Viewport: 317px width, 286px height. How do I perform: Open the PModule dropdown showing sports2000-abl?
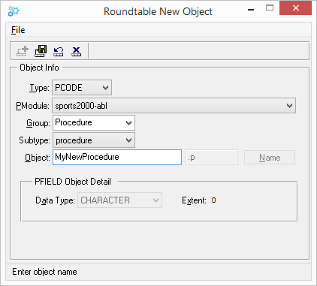[x=174, y=106]
